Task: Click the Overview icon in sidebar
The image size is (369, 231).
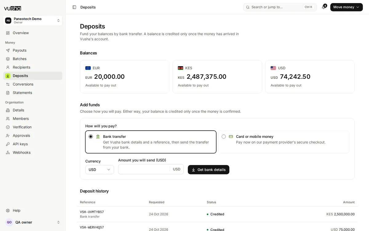Action: click(x=8, y=33)
